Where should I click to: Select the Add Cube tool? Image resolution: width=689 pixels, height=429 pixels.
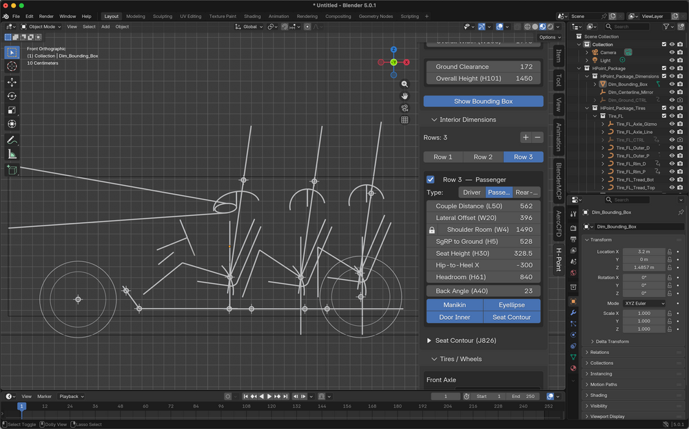point(12,170)
